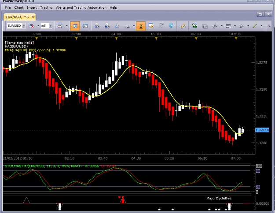Open the toolbar overflow options at far right
Image resolution: width=275 pixels, height=213 pixels.
269,26
